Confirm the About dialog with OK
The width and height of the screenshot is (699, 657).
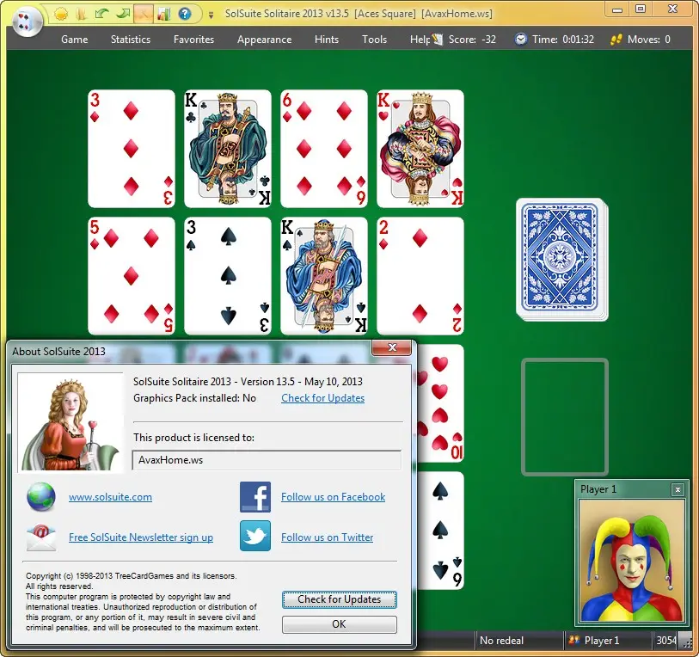tap(340, 624)
